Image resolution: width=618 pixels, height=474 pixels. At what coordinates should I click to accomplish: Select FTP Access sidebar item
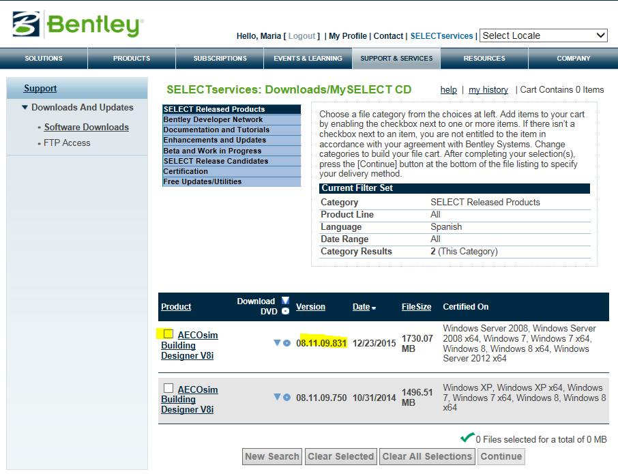67,143
